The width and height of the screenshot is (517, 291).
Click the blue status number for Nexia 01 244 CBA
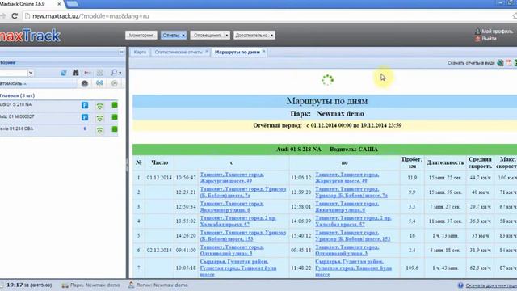pyautogui.click(x=85, y=129)
